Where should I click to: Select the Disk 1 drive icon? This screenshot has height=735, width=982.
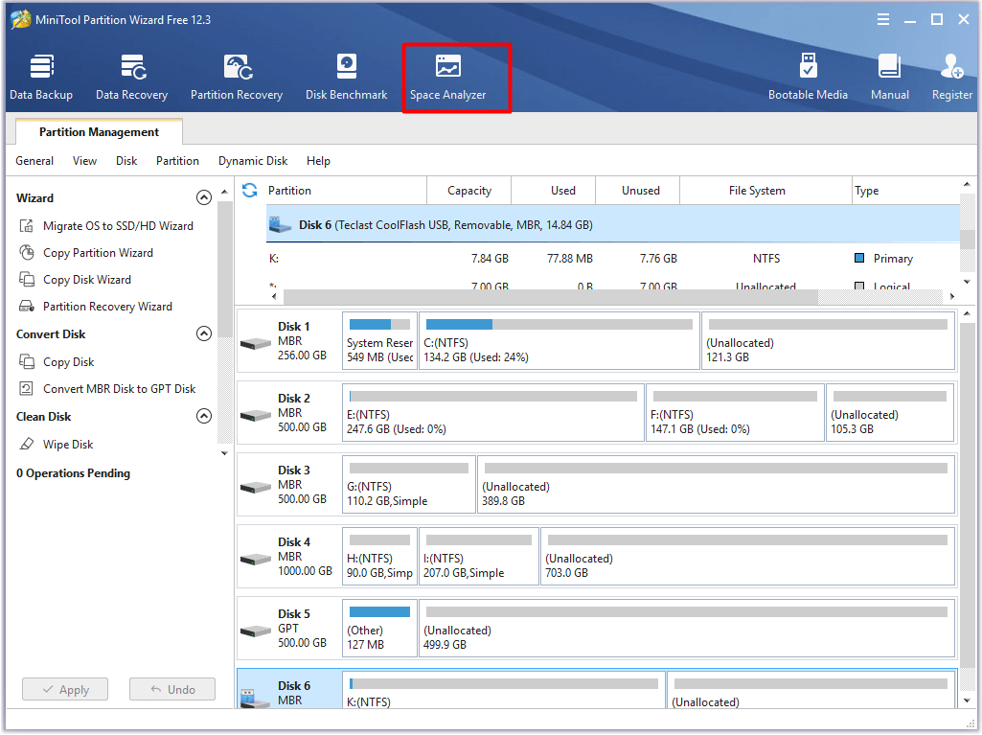tap(256, 343)
